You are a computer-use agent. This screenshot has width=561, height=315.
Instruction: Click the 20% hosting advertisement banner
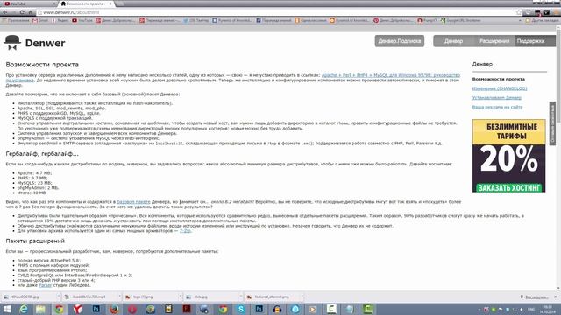point(508,156)
